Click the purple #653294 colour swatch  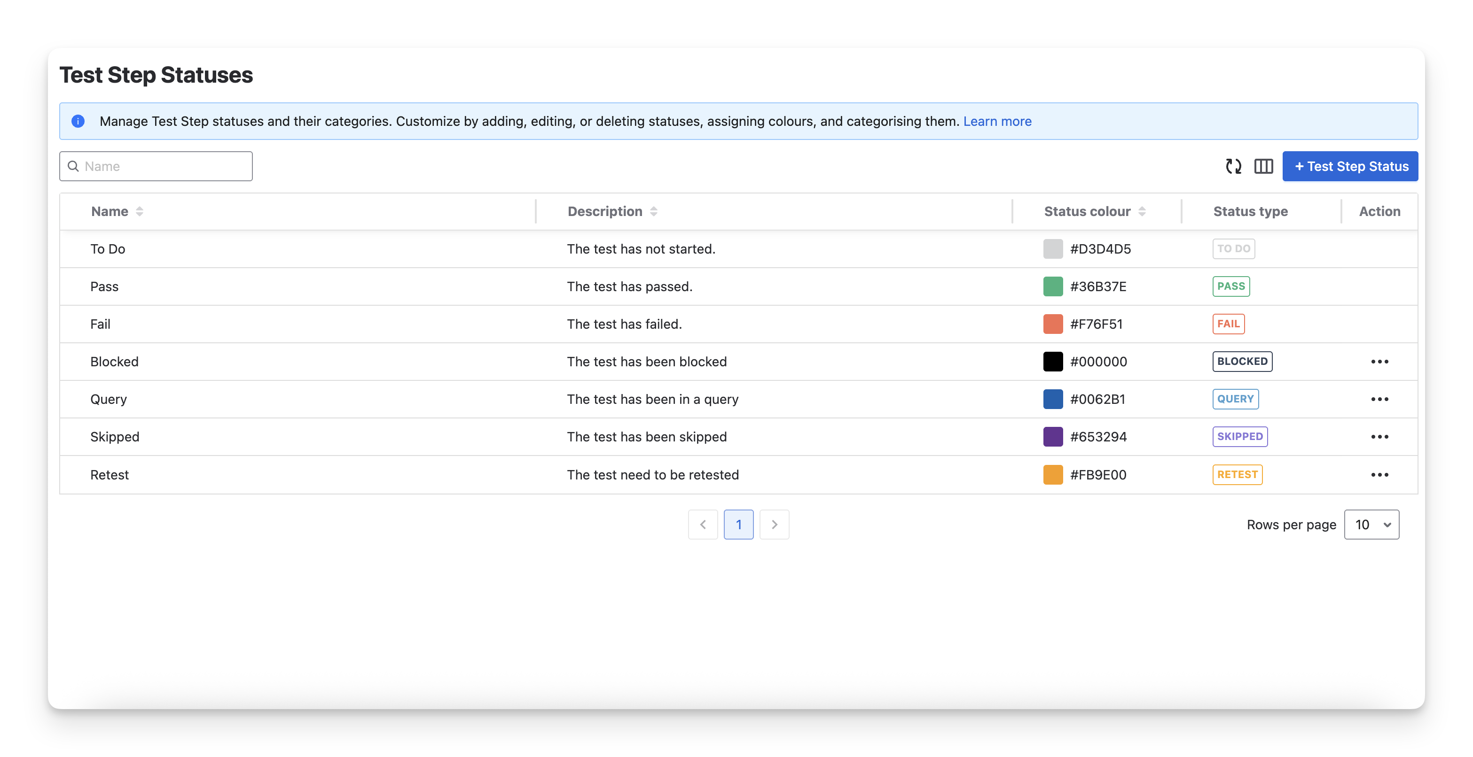click(x=1053, y=437)
